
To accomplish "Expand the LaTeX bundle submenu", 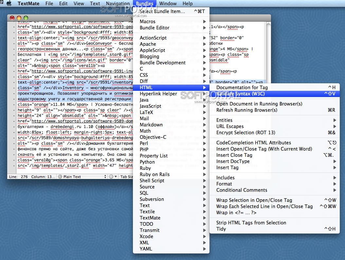I will coord(171,112).
